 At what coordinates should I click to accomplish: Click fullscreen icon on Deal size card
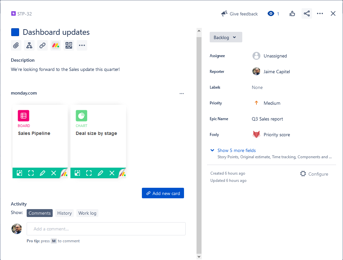pos(89,173)
